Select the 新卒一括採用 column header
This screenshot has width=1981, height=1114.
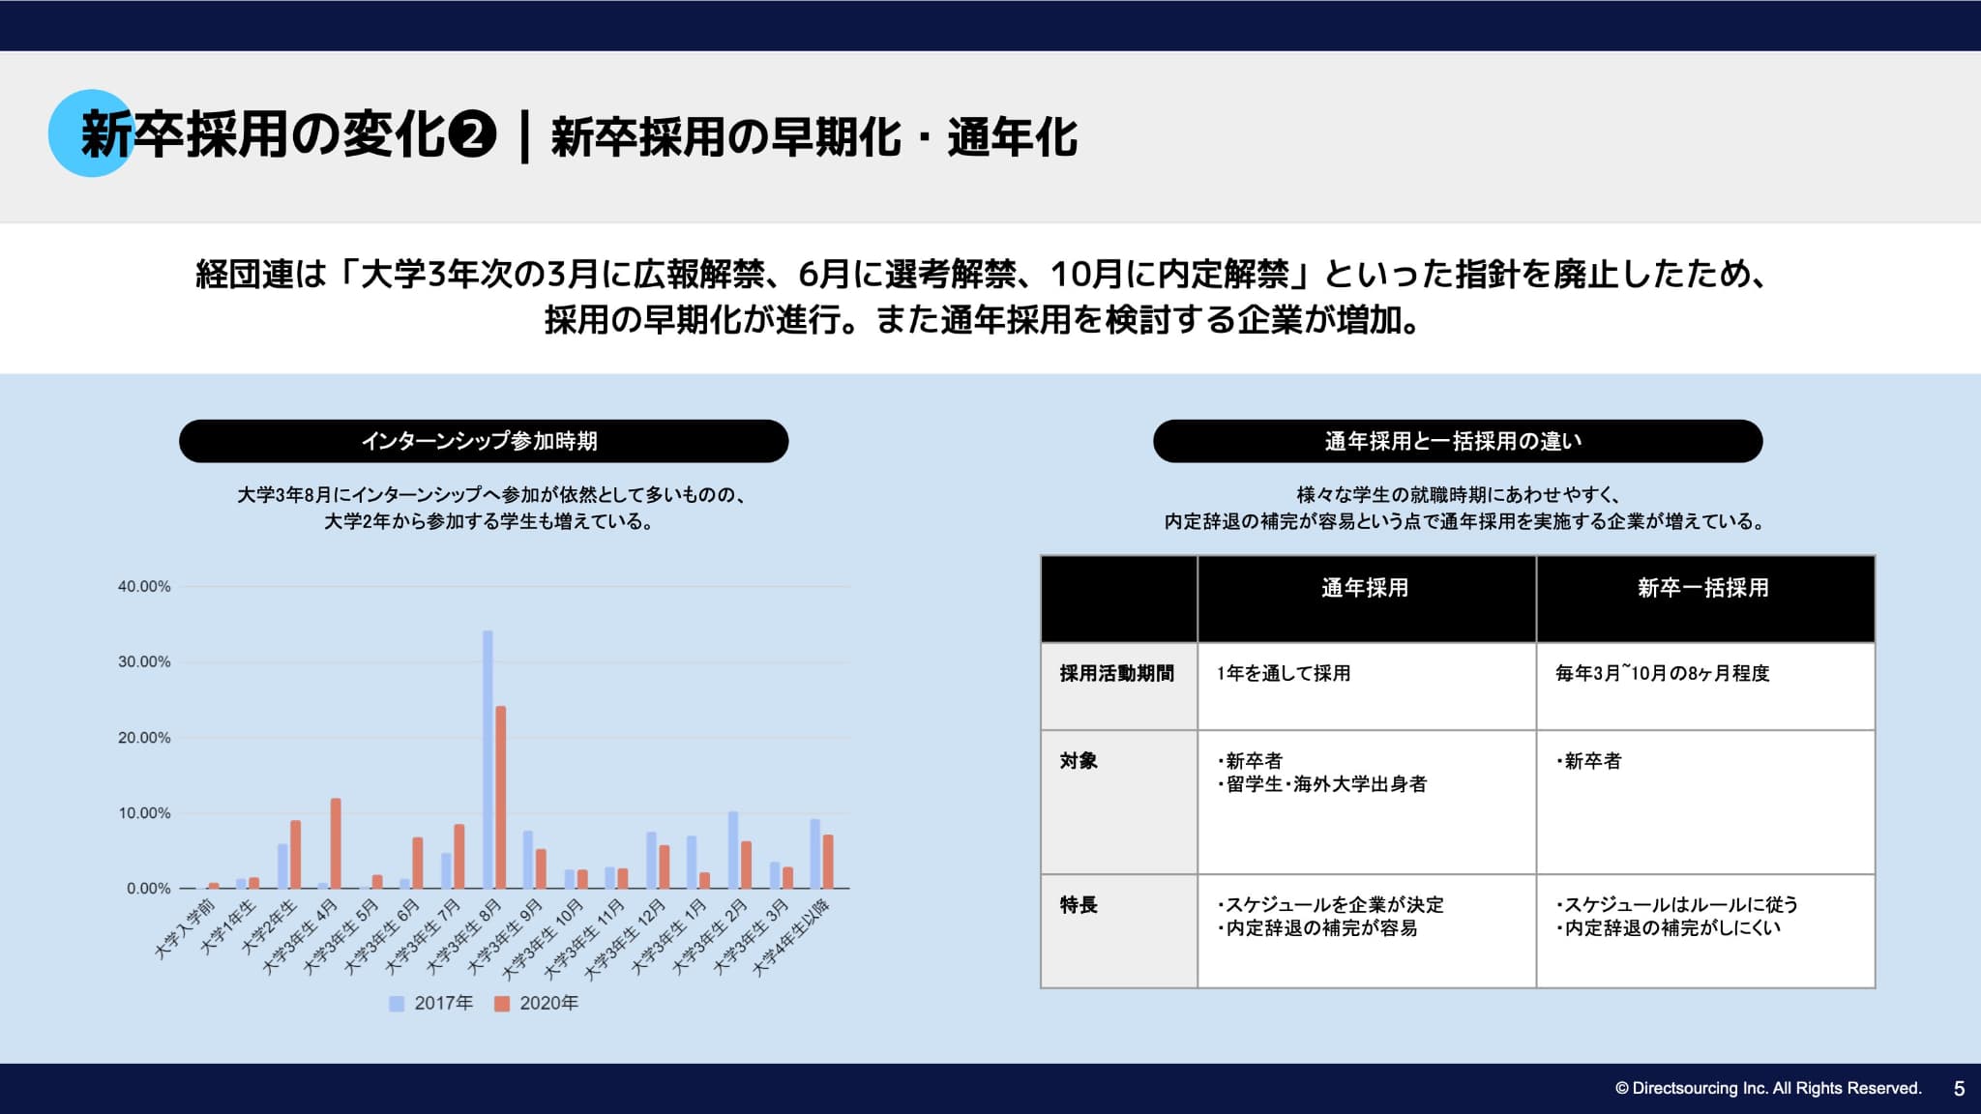point(1703,588)
